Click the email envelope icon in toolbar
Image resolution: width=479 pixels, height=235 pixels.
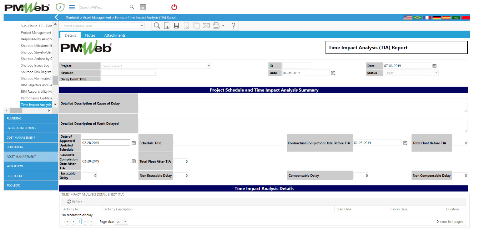pos(206,26)
